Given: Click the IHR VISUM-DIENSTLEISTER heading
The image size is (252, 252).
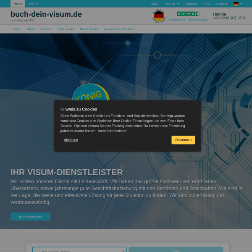Looking at the screenshot, I should [66, 172].
